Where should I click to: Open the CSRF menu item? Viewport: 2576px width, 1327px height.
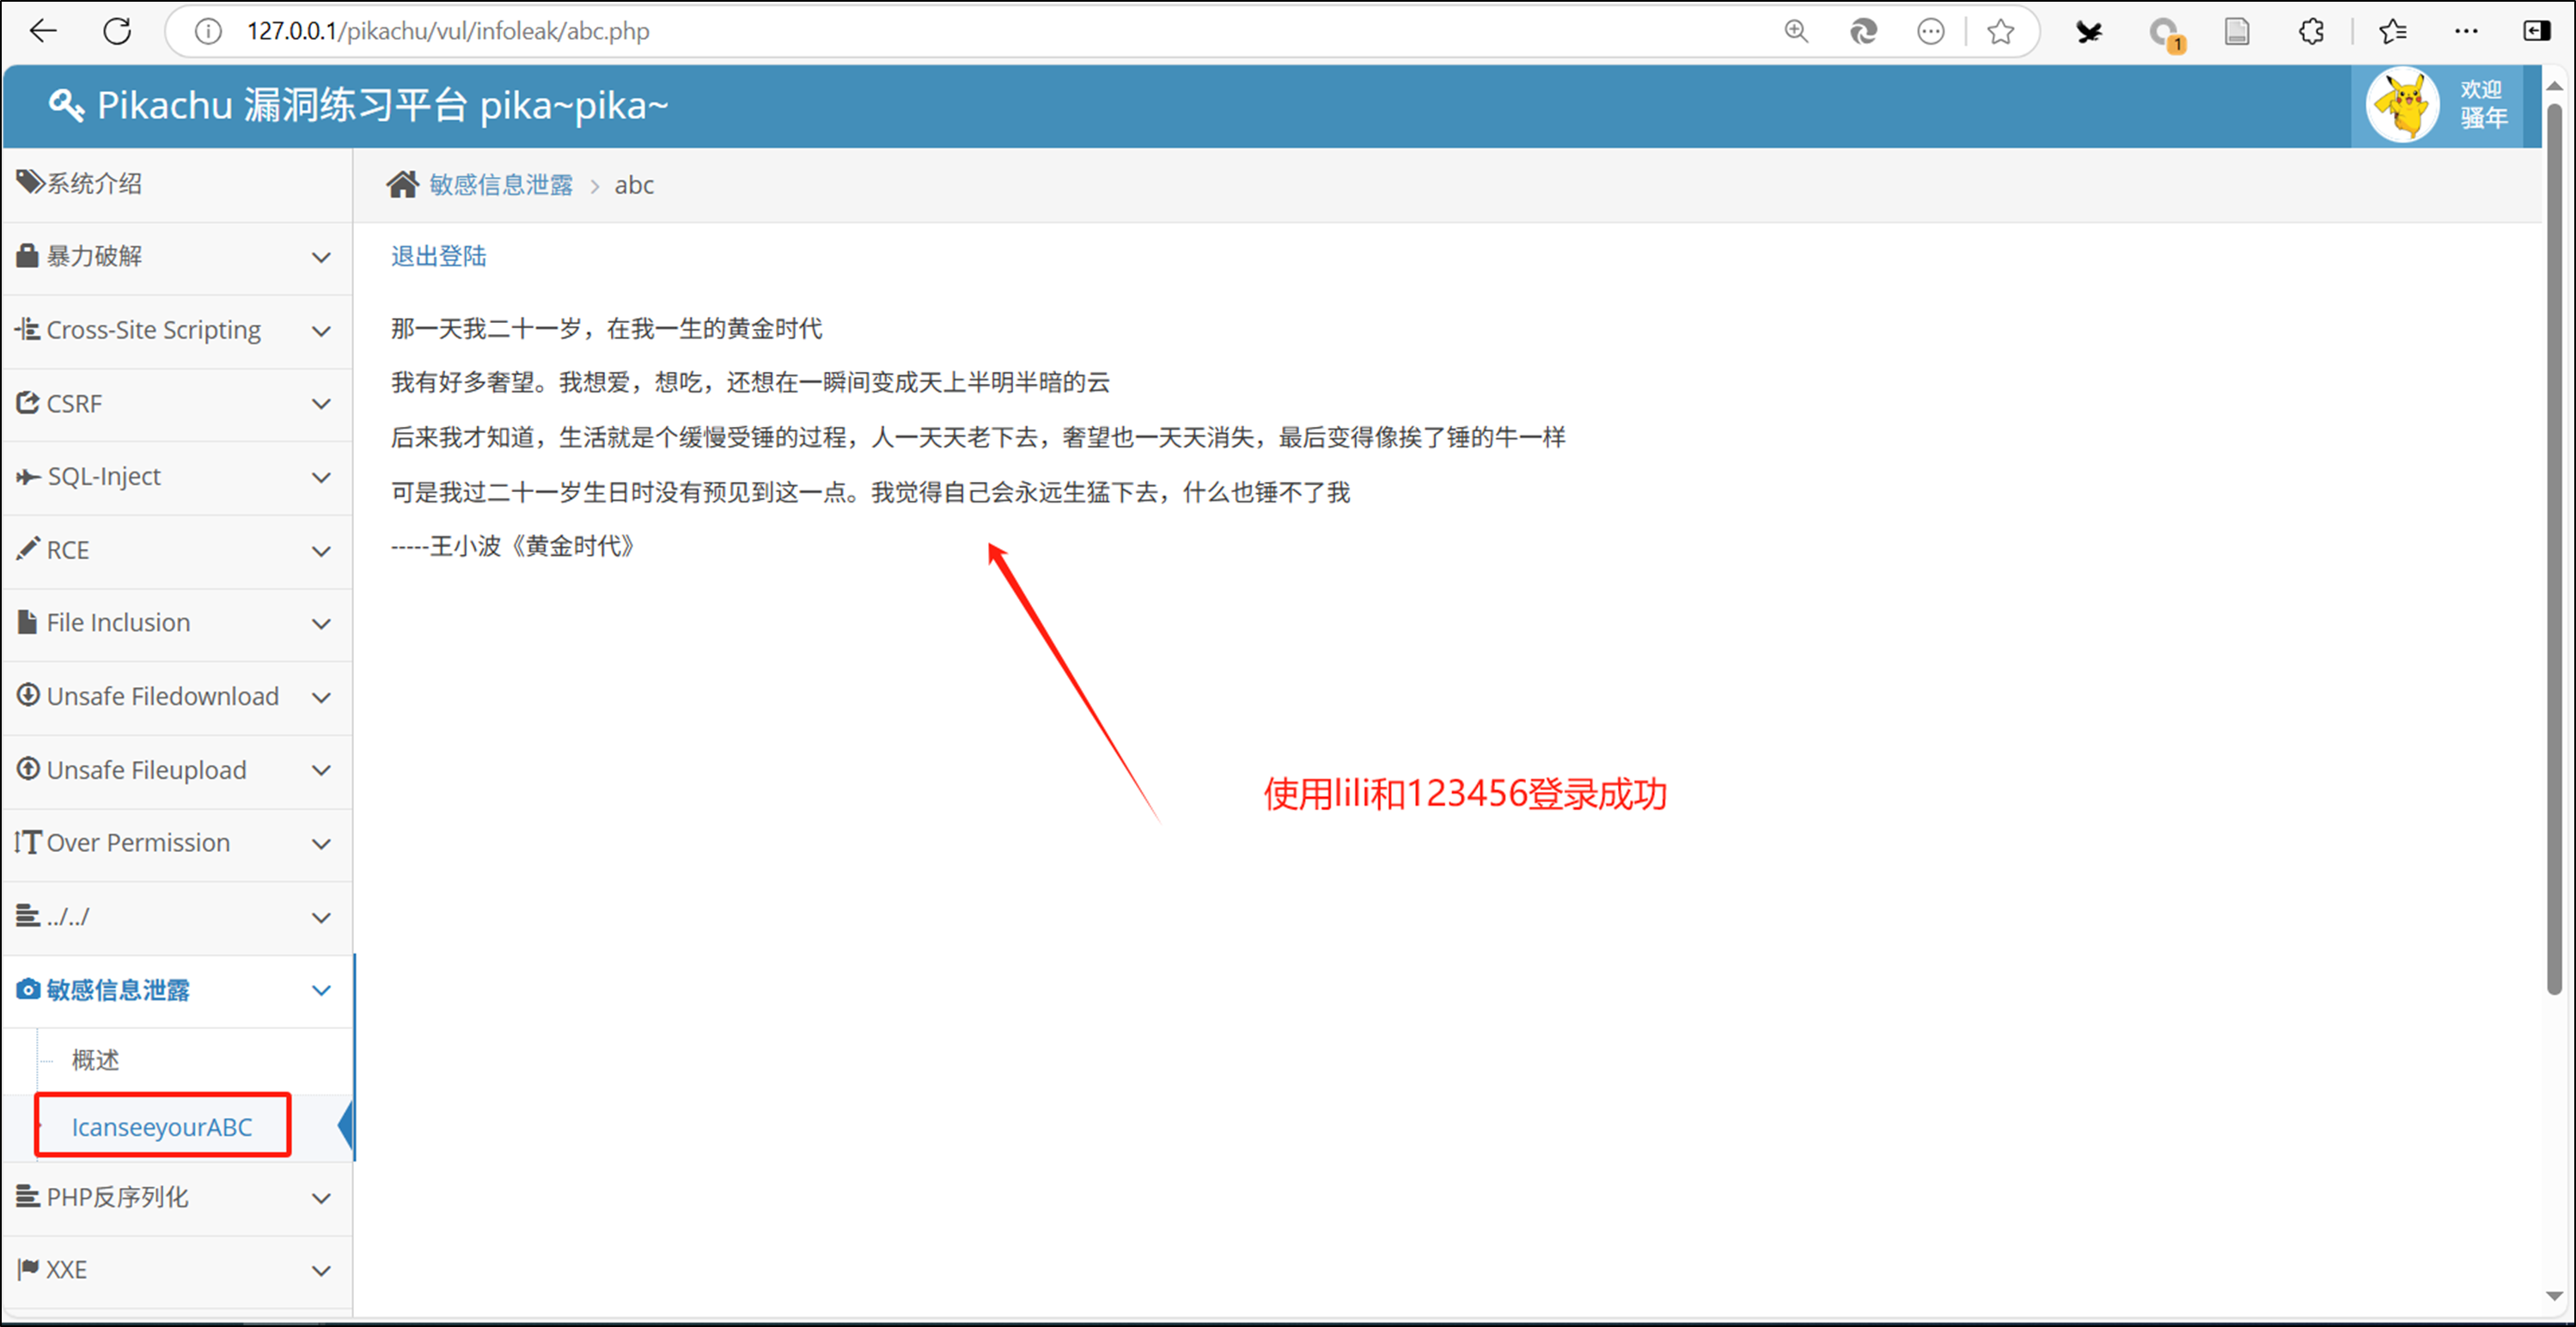pos(177,404)
